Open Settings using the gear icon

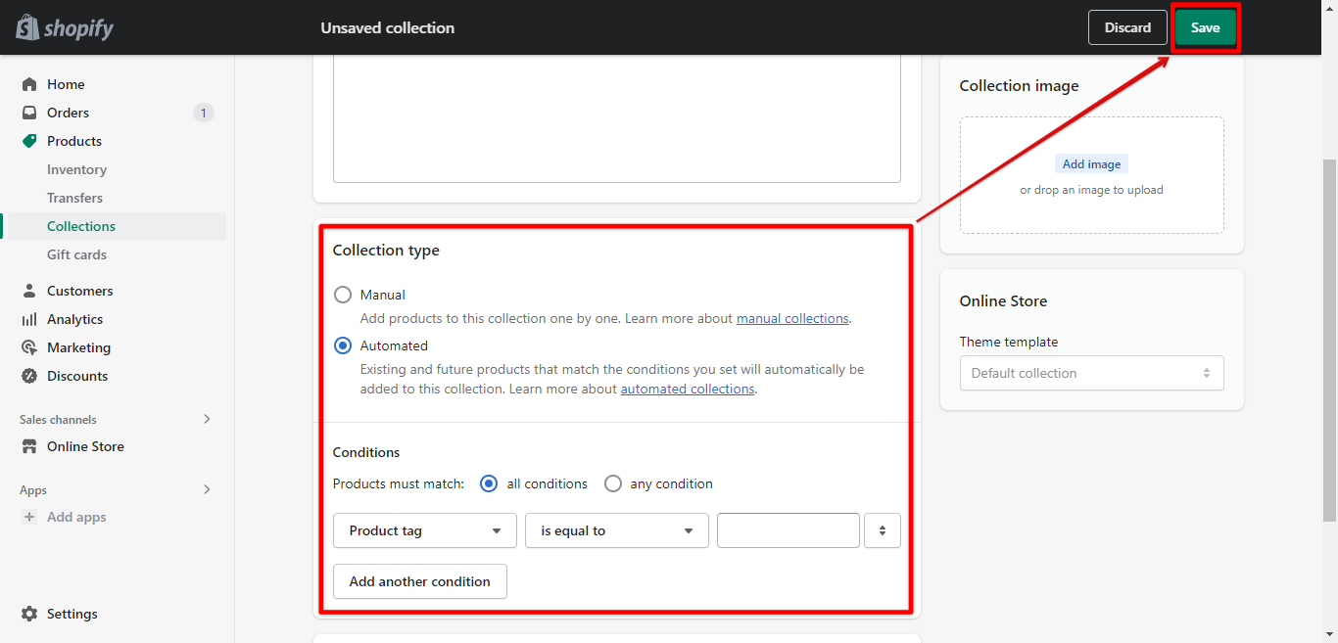pos(29,614)
